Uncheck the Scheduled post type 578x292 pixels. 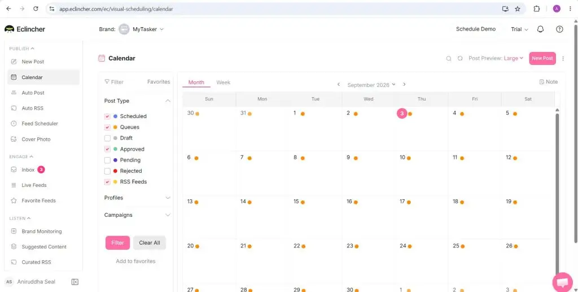[107, 116]
